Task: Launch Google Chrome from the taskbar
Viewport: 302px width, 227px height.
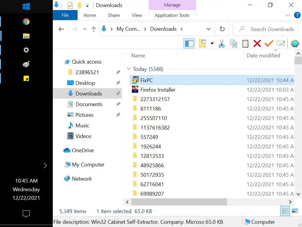Action: (26, 21)
